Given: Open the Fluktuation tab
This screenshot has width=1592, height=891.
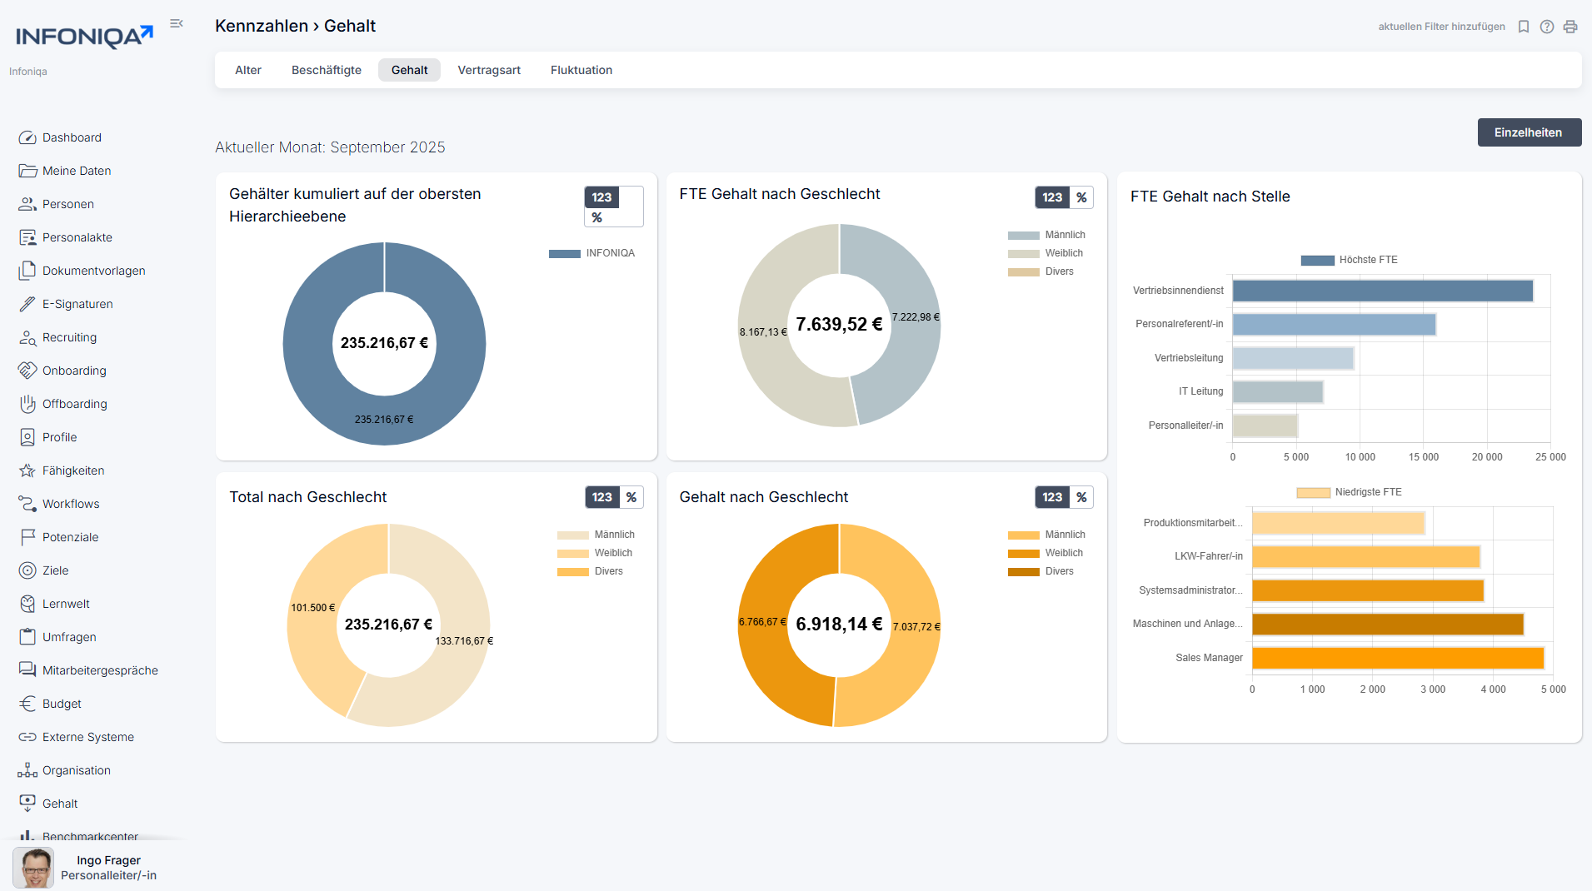Looking at the screenshot, I should click(x=581, y=70).
